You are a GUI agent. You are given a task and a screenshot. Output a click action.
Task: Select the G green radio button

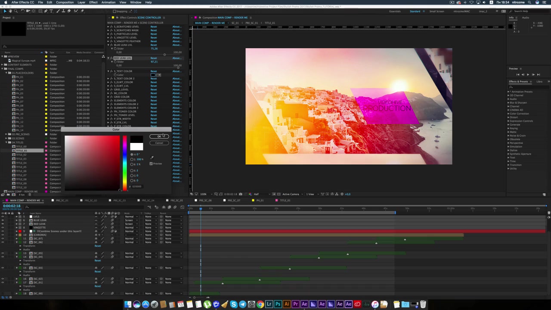click(132, 176)
